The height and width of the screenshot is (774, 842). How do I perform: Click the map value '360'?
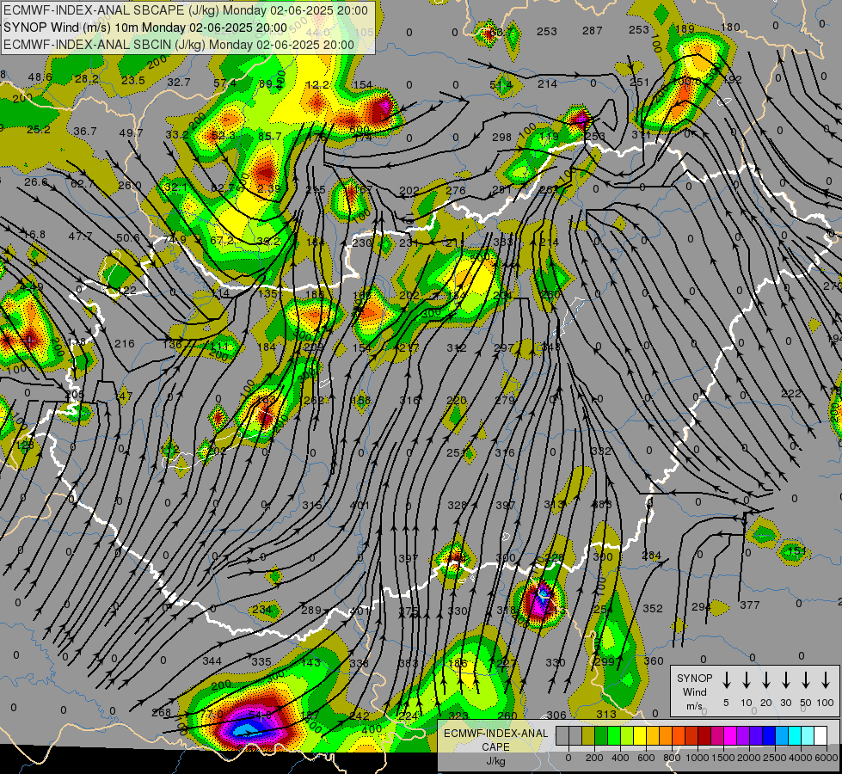[x=654, y=660]
